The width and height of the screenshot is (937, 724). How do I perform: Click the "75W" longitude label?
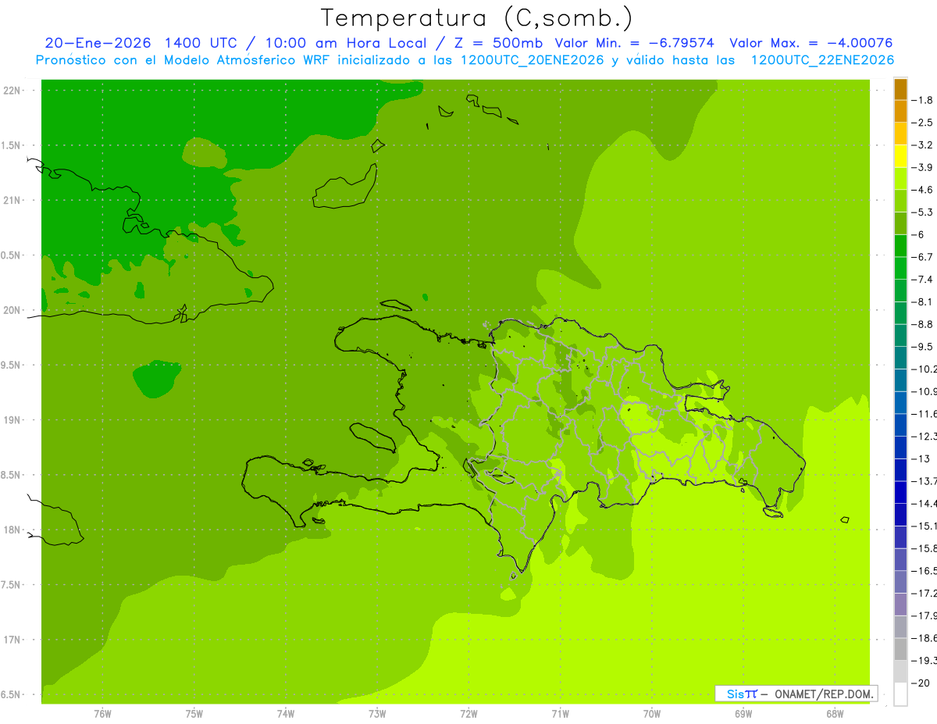tap(194, 713)
